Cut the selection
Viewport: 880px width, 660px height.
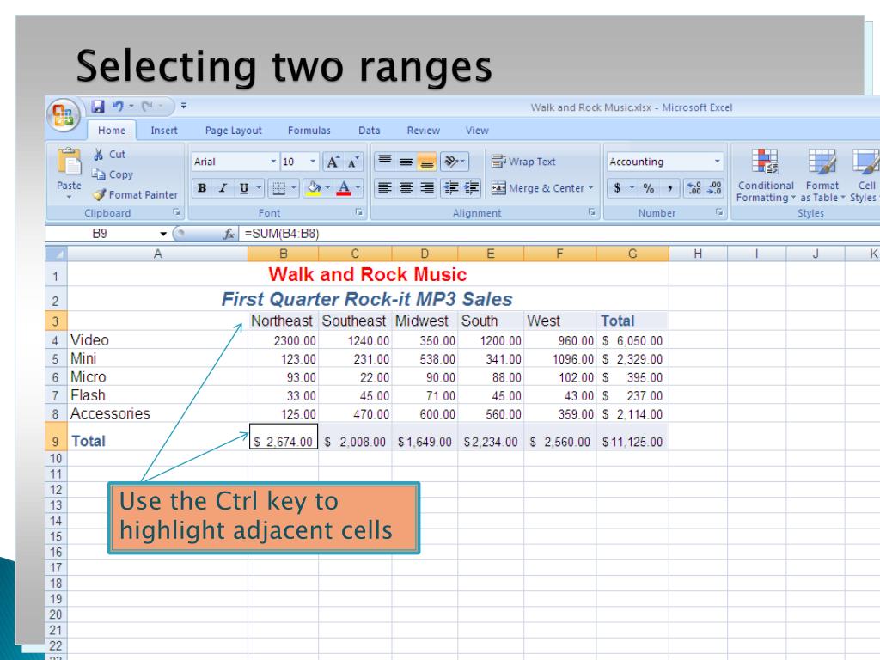coord(109,155)
